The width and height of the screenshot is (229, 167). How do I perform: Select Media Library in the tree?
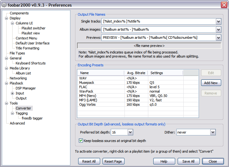tap(20, 68)
